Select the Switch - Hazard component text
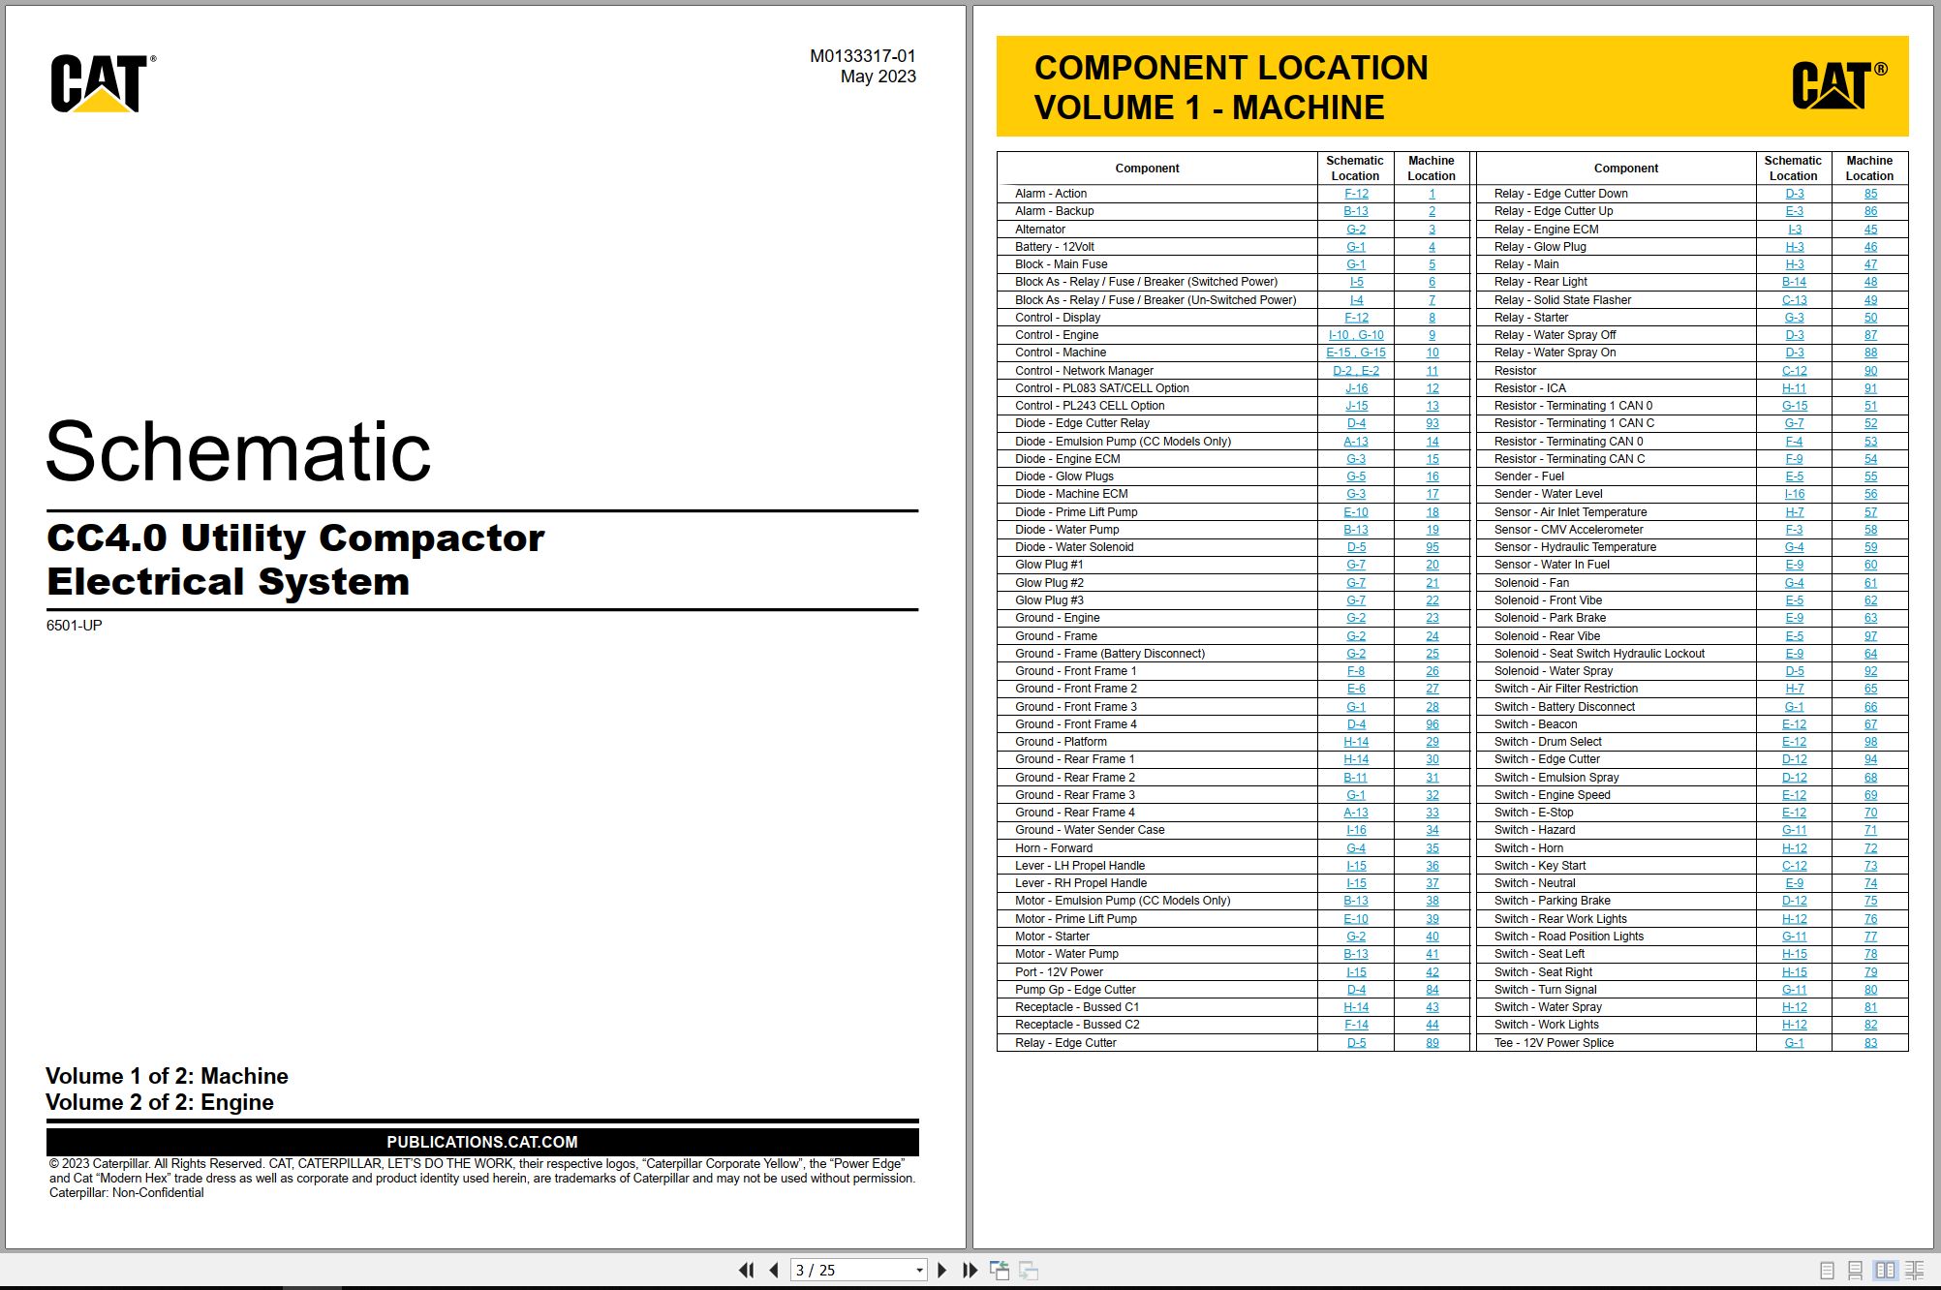The width and height of the screenshot is (1941, 1290). pyautogui.click(x=1534, y=830)
